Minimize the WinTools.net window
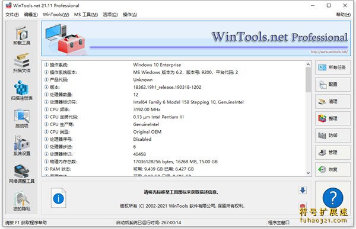 (x=313, y=5)
